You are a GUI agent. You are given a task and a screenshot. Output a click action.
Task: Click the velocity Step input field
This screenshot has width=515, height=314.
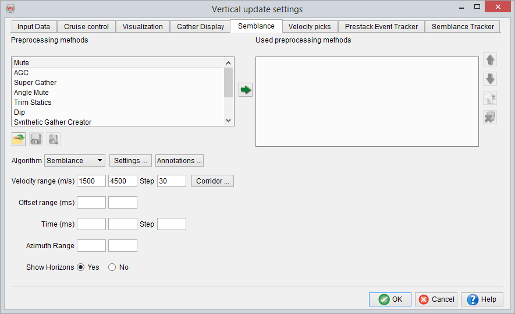pyautogui.click(x=171, y=181)
